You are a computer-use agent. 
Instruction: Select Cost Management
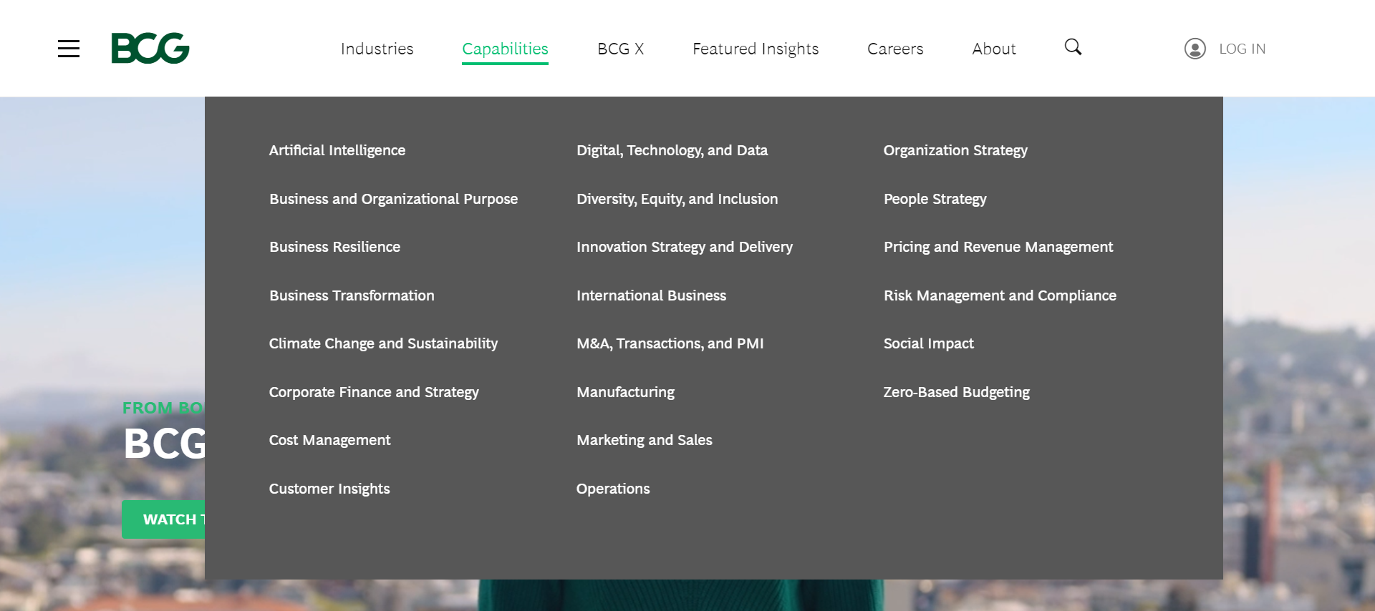tap(329, 440)
